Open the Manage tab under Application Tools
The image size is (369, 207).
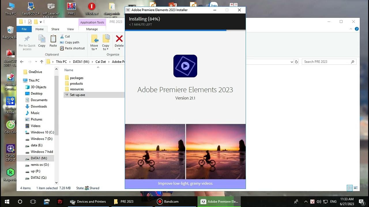92,29
